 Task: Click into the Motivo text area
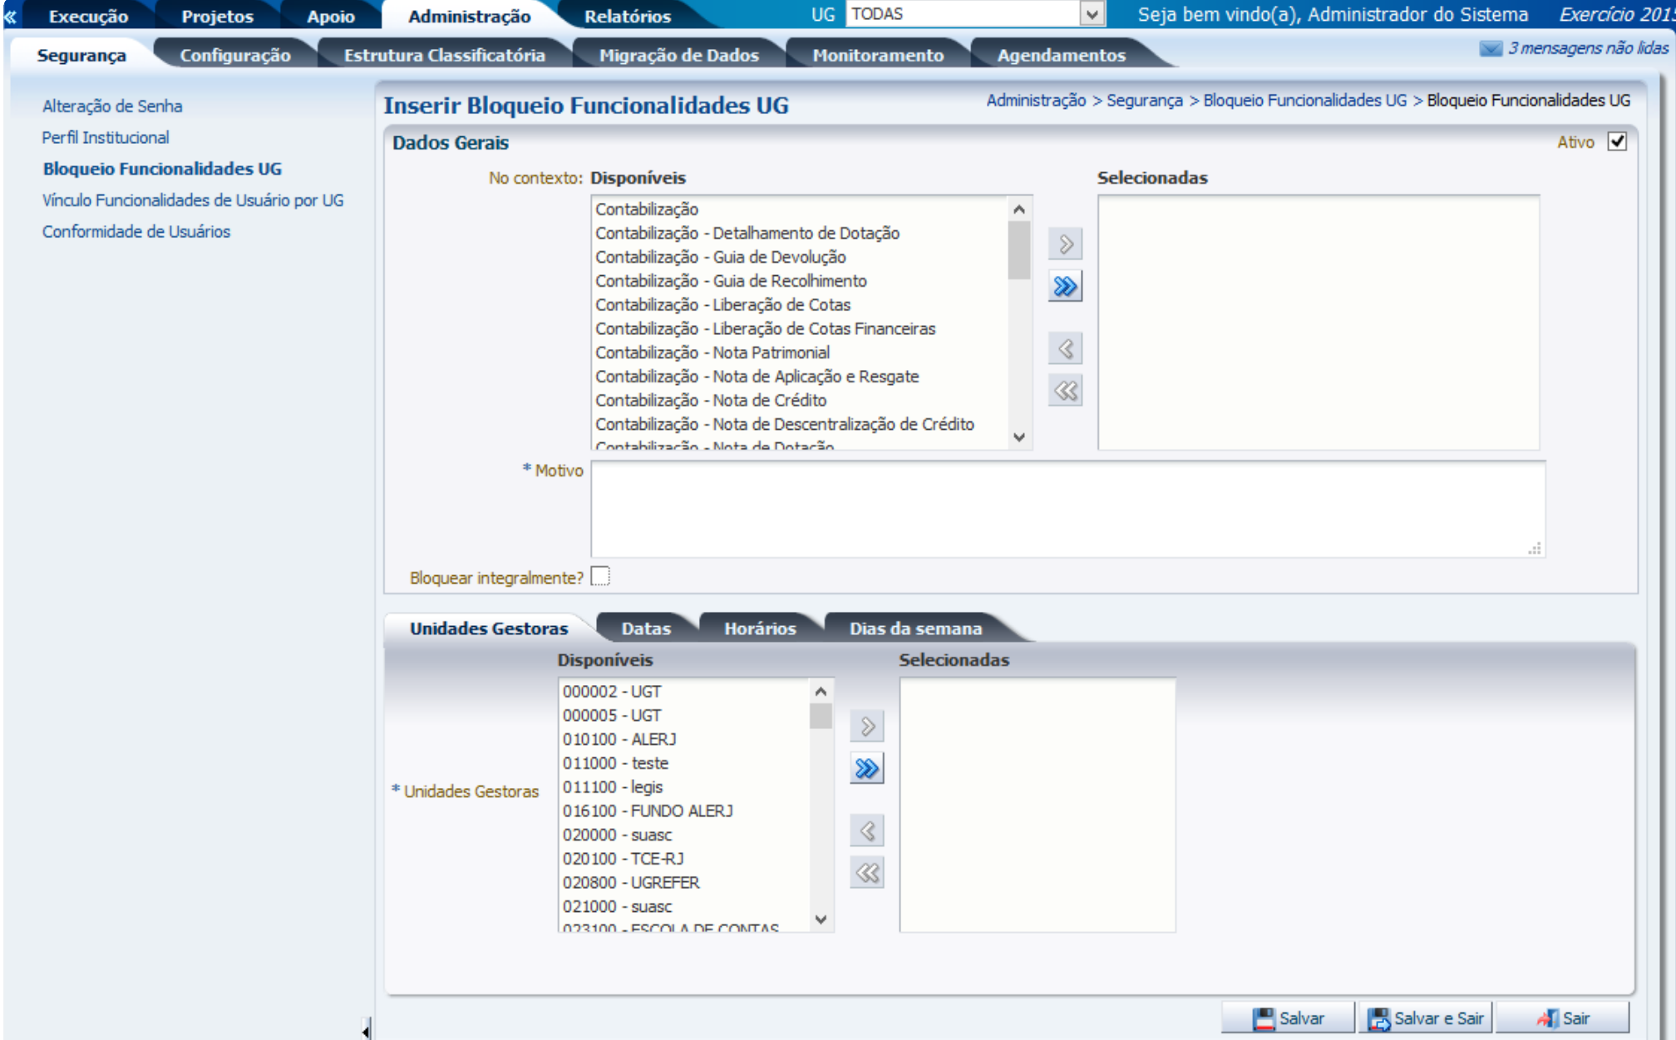coord(1067,509)
